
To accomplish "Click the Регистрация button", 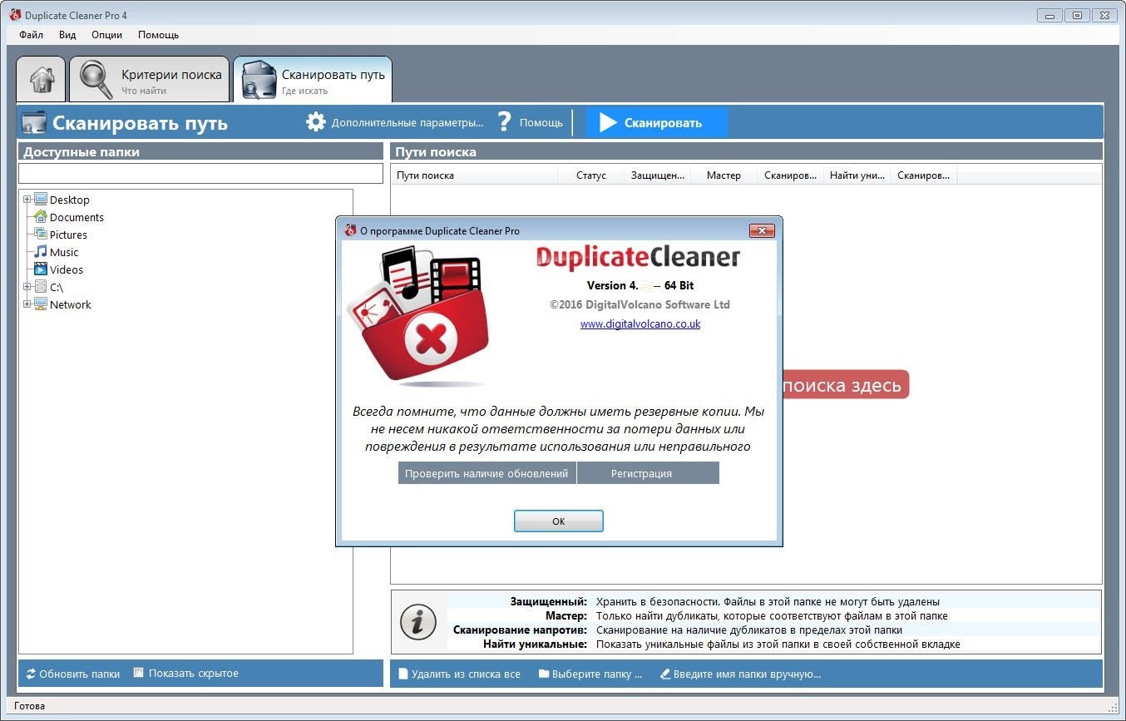I will pyautogui.click(x=648, y=473).
